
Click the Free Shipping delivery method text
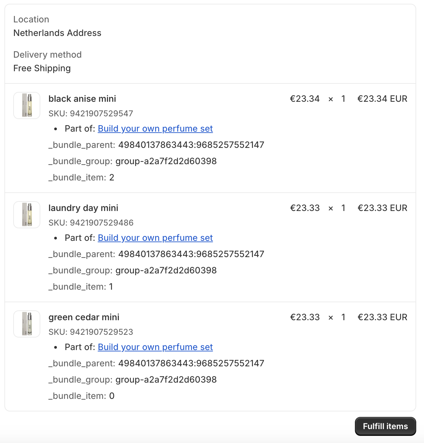pos(42,68)
